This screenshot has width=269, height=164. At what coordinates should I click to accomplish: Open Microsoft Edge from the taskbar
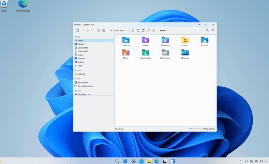click(x=157, y=161)
